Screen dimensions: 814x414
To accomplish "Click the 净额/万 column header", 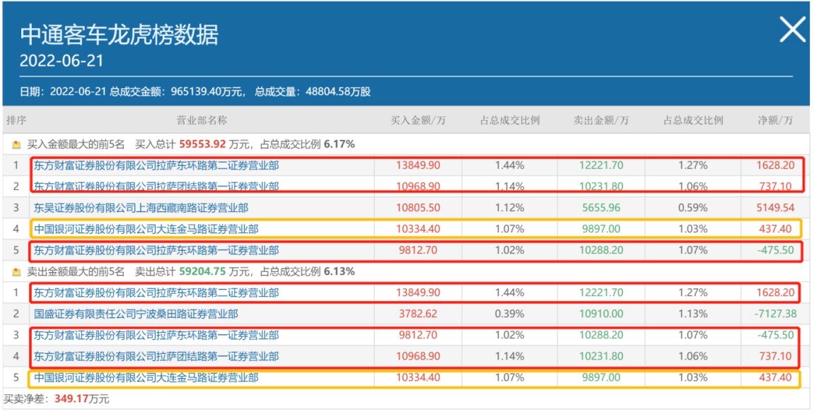I will (775, 120).
